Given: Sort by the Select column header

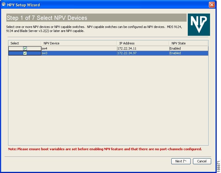Looking at the screenshot, I should pyautogui.click(x=25, y=43).
